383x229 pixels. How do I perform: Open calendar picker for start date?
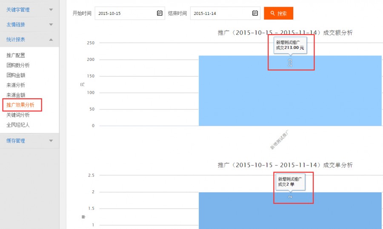coord(160,13)
